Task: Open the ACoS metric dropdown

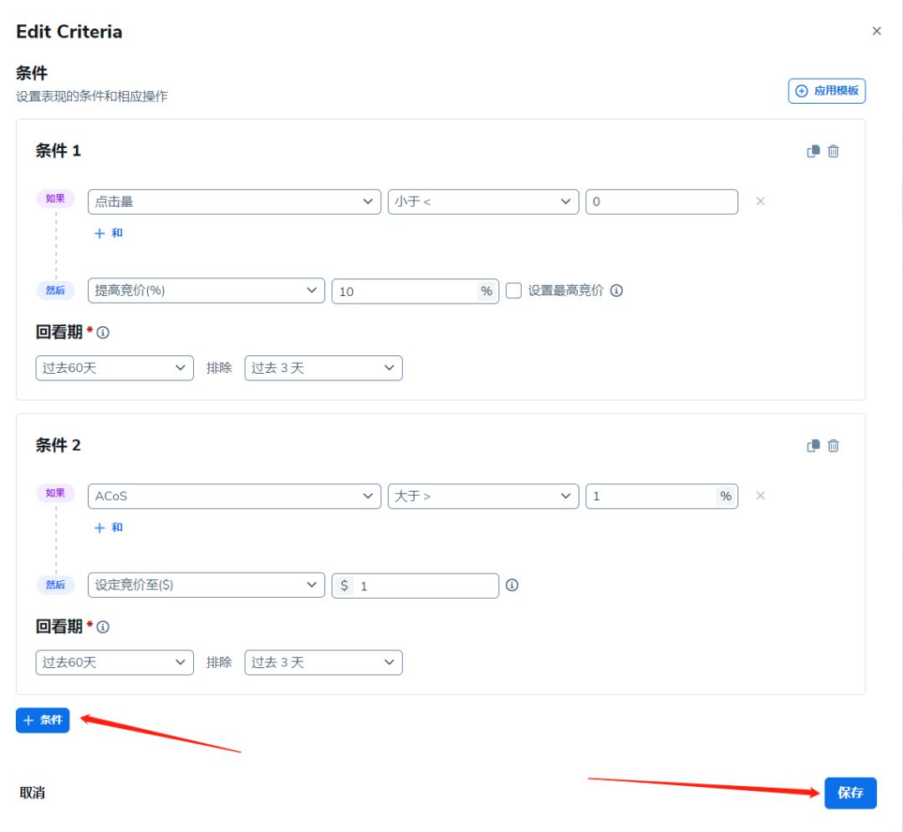Action: (x=234, y=497)
